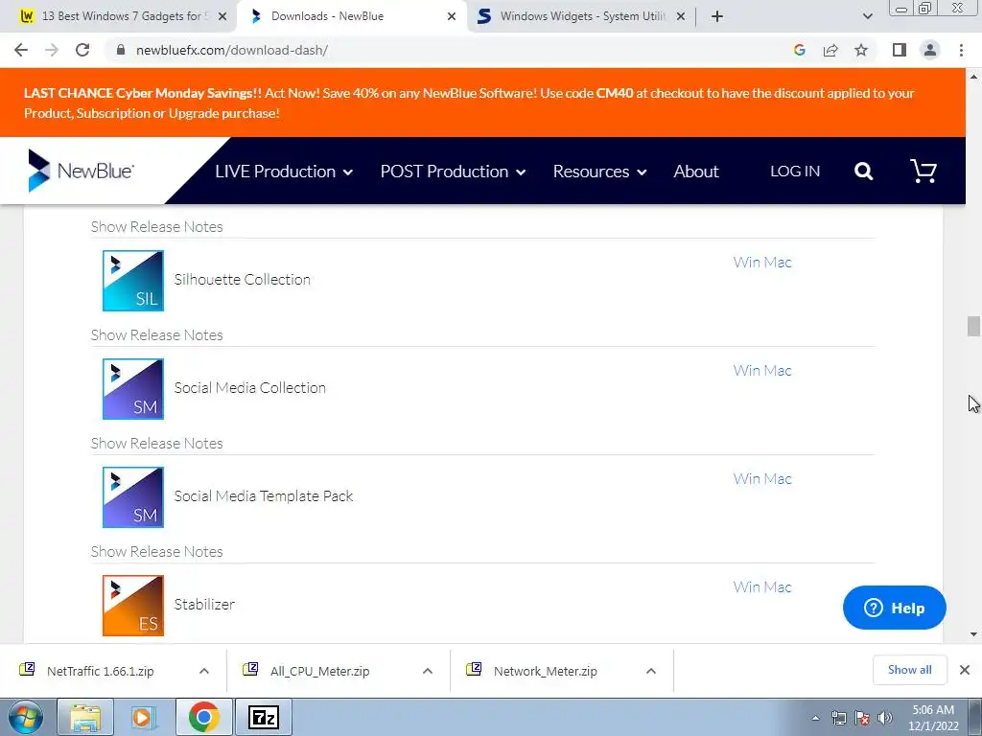The height and width of the screenshot is (736, 982).
Task: Click the volume speaker tray icon
Action: [884, 718]
